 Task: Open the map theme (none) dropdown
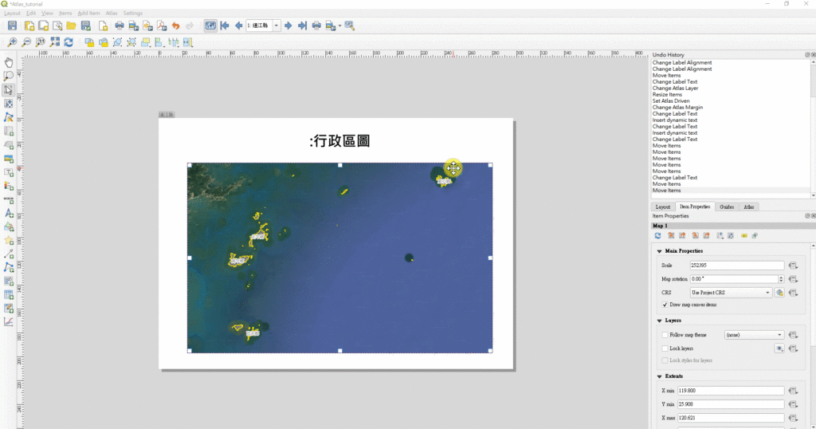tap(754, 335)
